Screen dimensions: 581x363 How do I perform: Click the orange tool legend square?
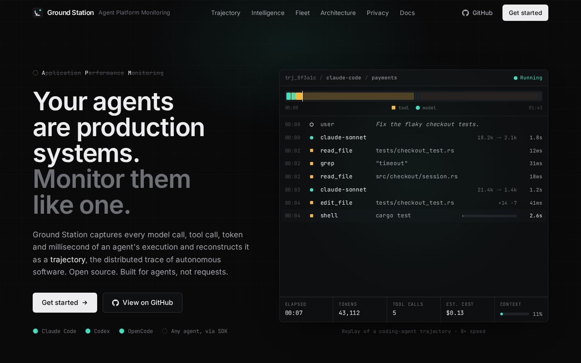pyautogui.click(x=394, y=108)
